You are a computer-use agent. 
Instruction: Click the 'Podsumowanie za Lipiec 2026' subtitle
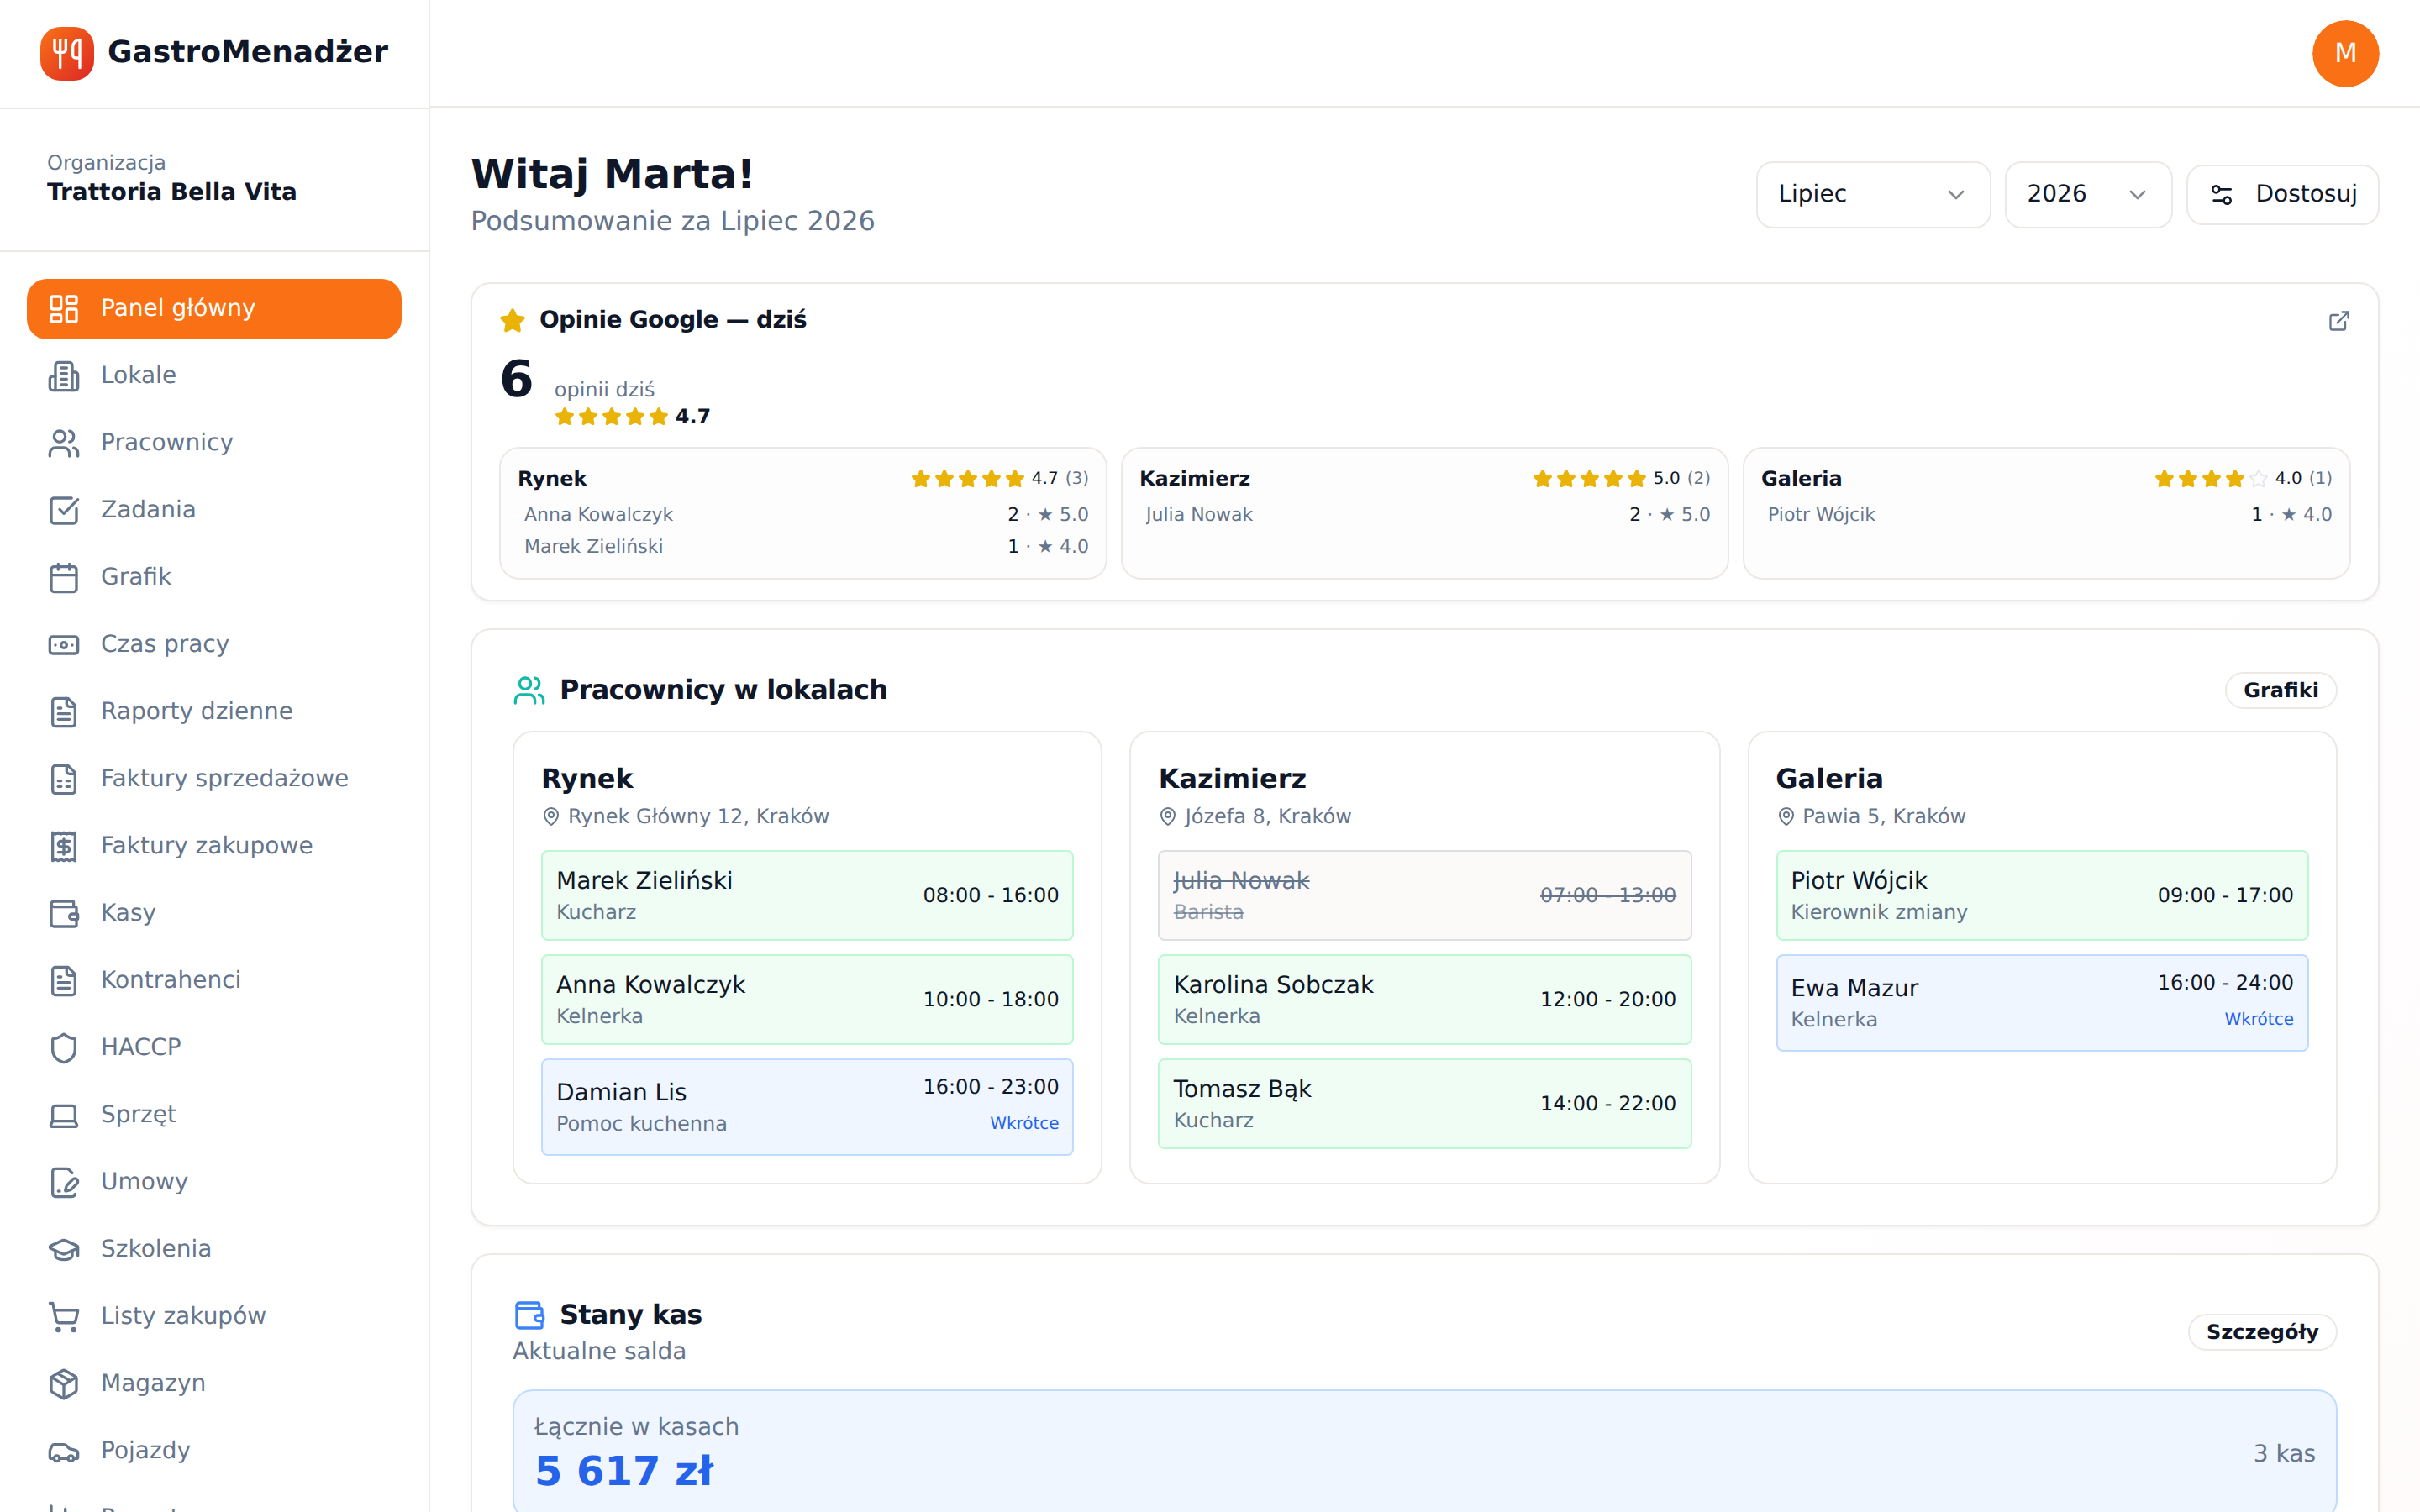pyautogui.click(x=673, y=221)
